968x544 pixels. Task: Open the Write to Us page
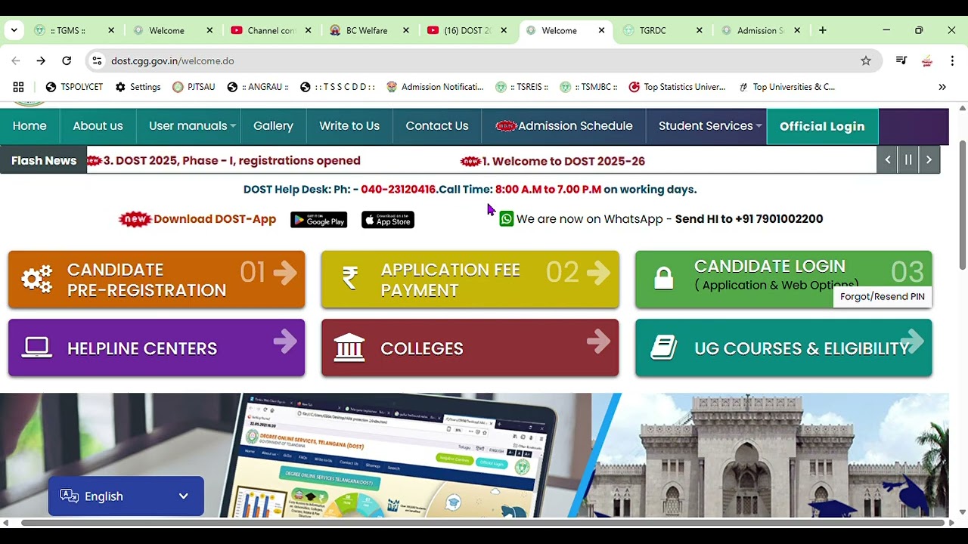(349, 126)
